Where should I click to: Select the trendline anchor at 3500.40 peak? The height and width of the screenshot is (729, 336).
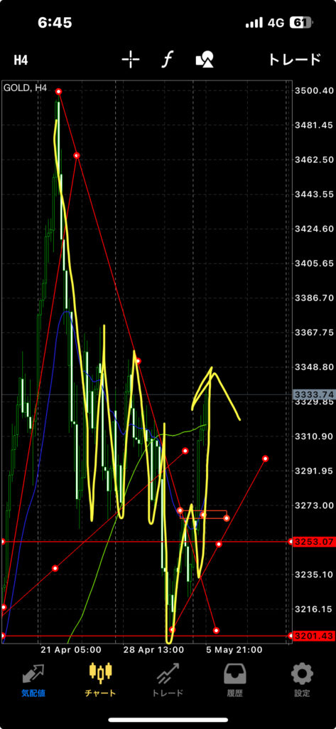58,92
